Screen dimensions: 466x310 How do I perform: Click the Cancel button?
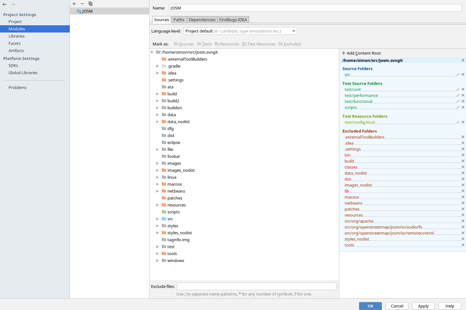click(397, 306)
